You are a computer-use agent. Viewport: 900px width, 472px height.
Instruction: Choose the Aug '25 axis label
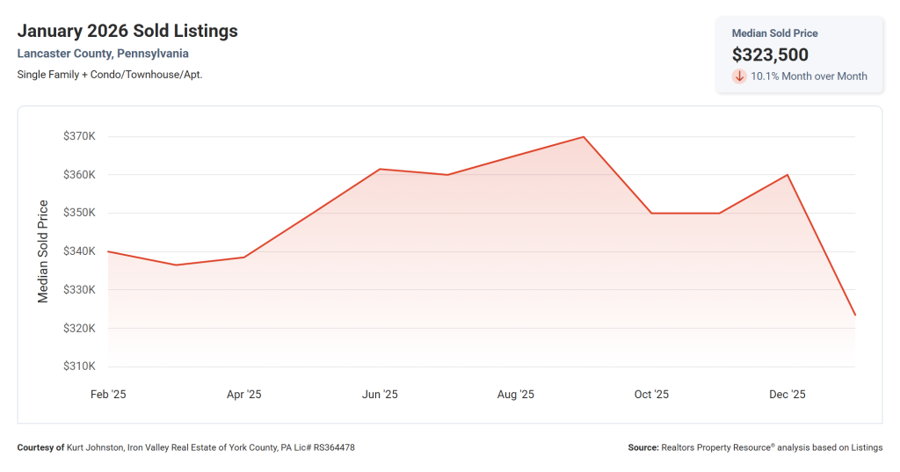pyautogui.click(x=516, y=395)
